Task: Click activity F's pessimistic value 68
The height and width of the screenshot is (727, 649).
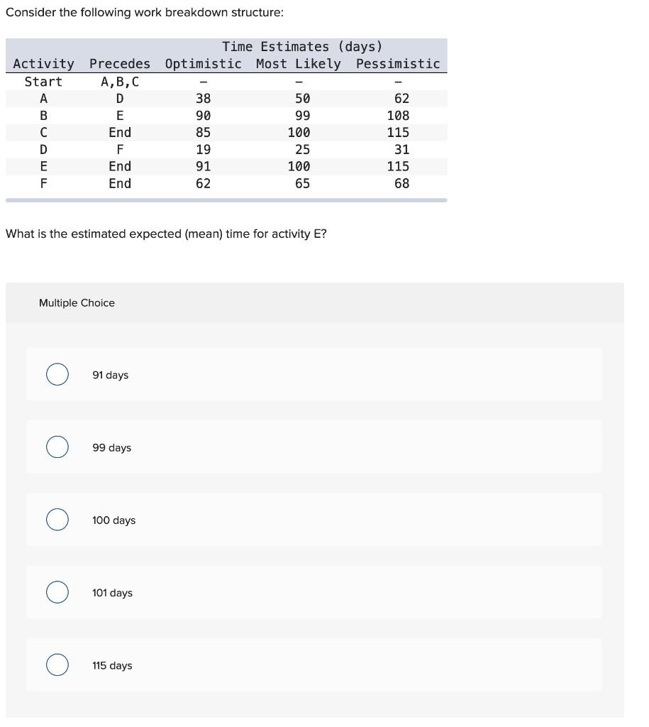Action: [401, 183]
